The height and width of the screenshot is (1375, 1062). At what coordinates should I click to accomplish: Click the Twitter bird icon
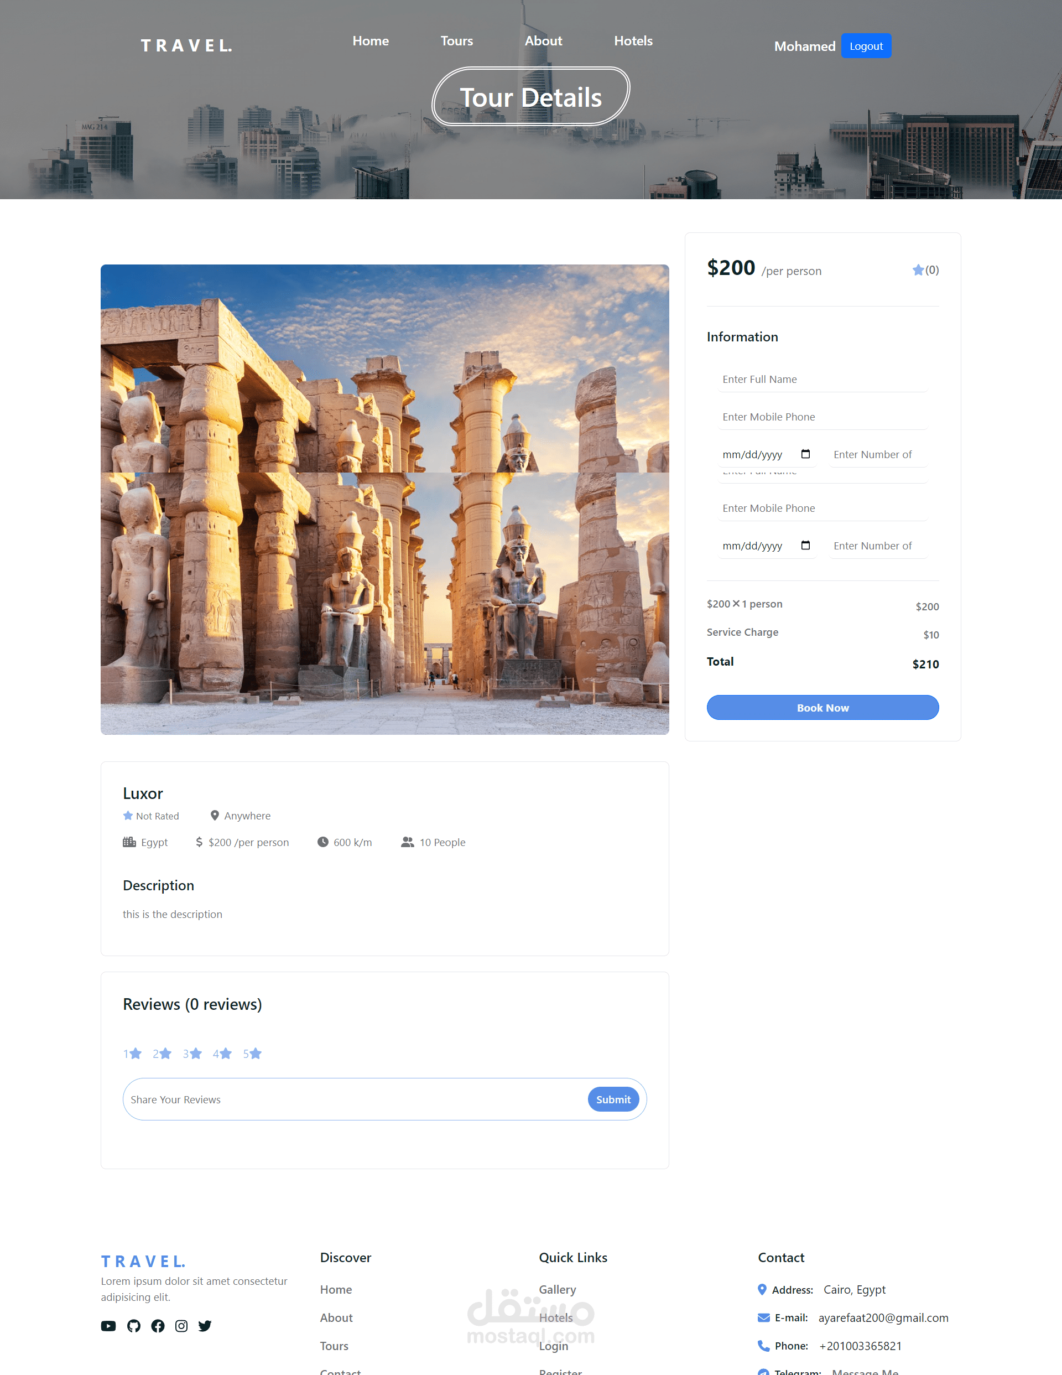(x=205, y=1326)
